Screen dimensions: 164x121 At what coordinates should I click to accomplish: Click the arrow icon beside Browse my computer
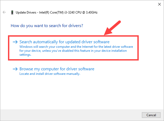click(15, 69)
